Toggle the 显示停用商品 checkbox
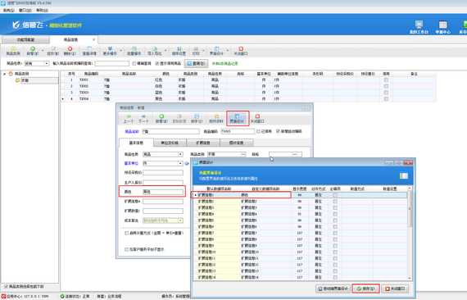The width and height of the screenshot is (467, 300). pyautogui.click(x=157, y=63)
